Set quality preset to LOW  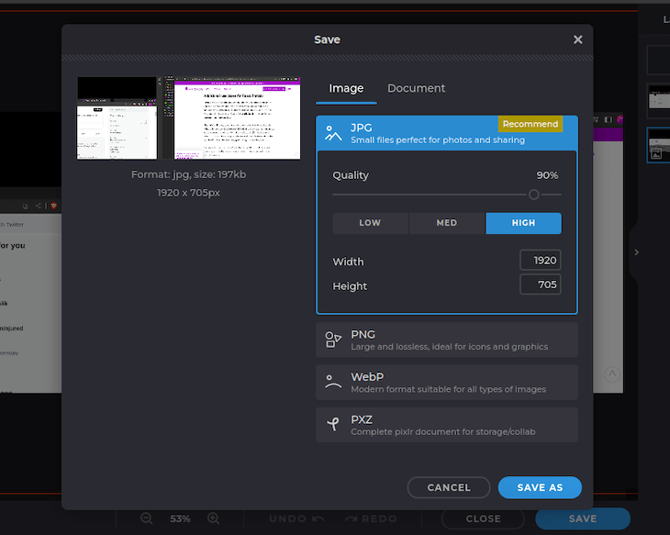pos(370,223)
